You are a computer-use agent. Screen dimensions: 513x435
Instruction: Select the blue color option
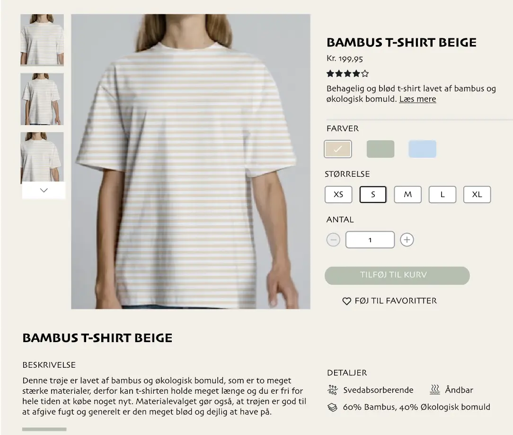(422, 148)
